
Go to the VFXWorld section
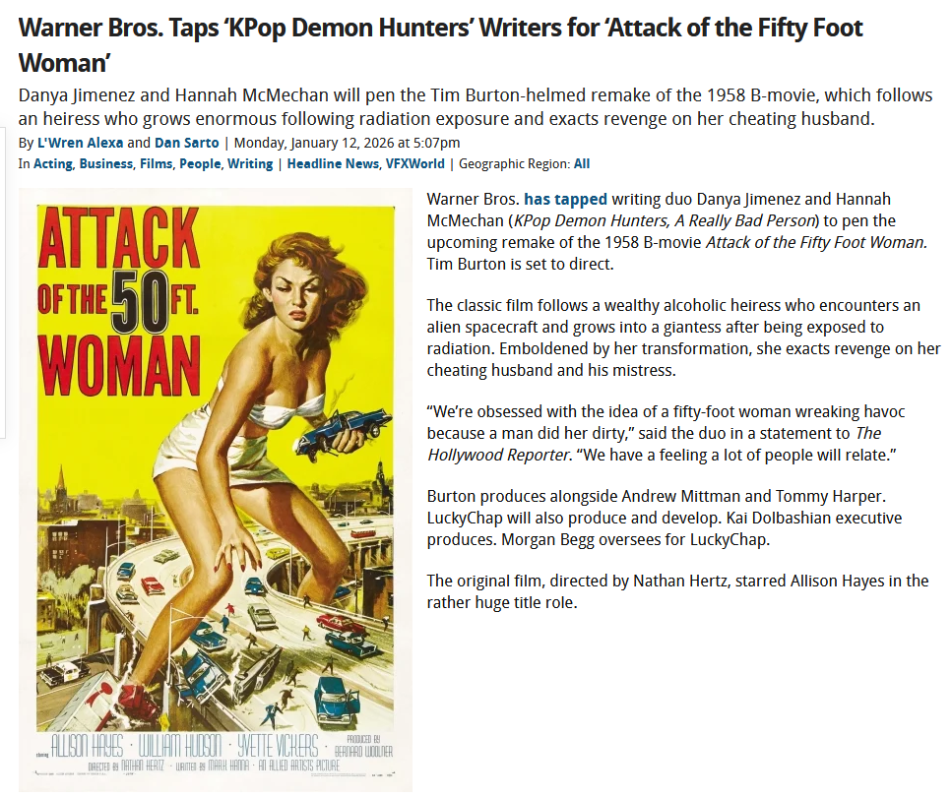[415, 164]
